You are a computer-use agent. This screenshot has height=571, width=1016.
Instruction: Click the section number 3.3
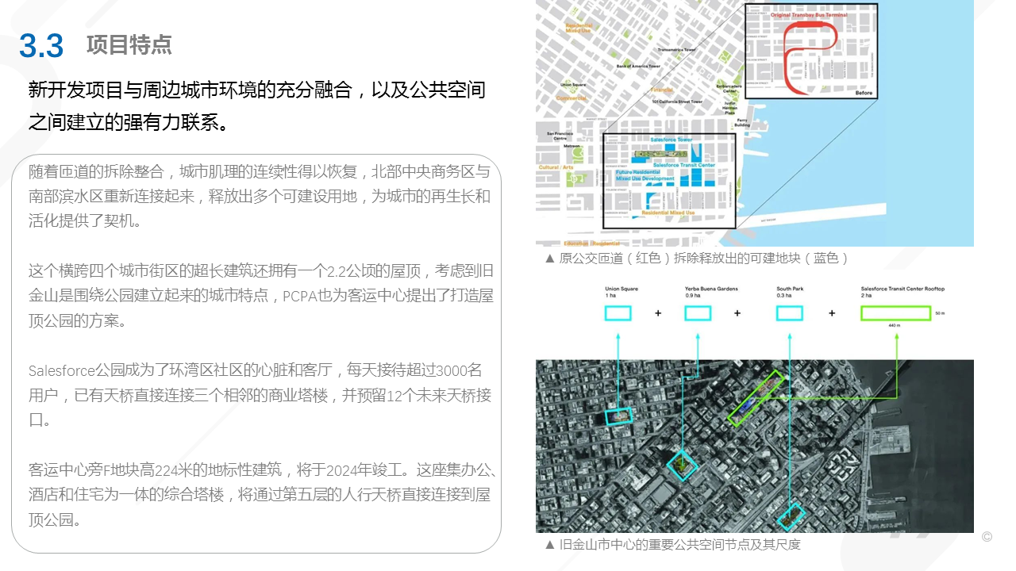click(41, 46)
